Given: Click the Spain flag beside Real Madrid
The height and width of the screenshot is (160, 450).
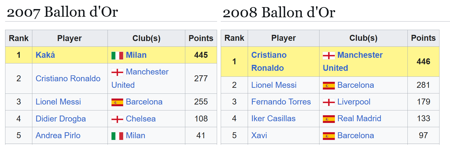Looking at the screenshot, I should pyautogui.click(x=329, y=119).
